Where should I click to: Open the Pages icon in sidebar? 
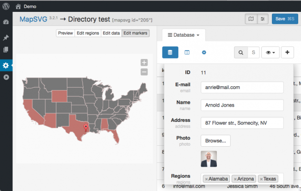click(6, 50)
